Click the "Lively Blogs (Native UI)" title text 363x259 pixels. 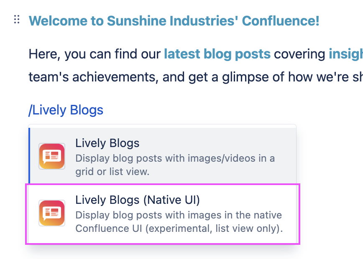(x=138, y=200)
